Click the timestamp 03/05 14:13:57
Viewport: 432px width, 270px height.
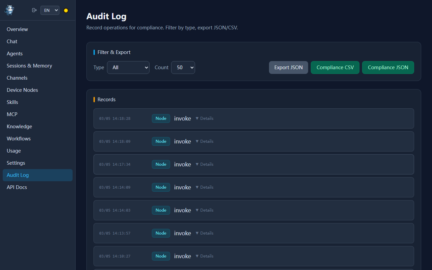click(115, 233)
